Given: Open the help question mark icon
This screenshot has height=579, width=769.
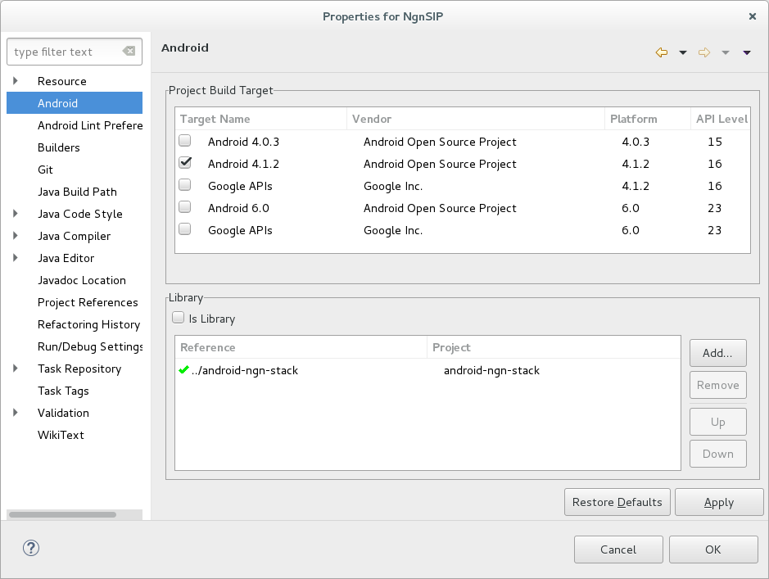Looking at the screenshot, I should 31,548.
